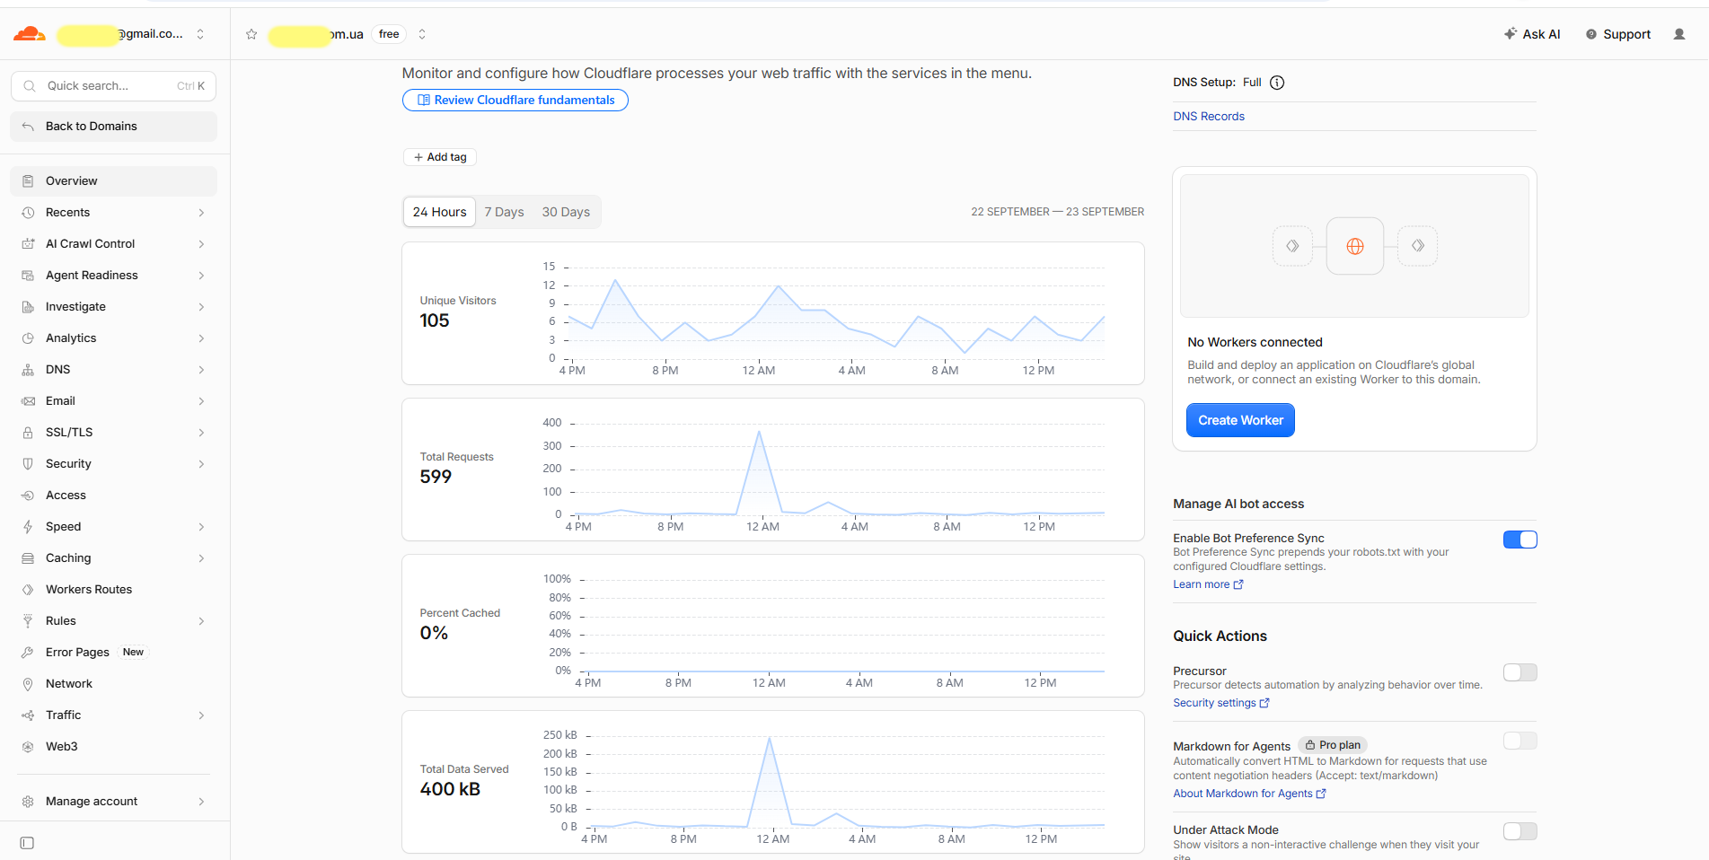Screen dimensions: 1709x860
Task: Open the domain switcher dropdown
Action: [422, 34]
